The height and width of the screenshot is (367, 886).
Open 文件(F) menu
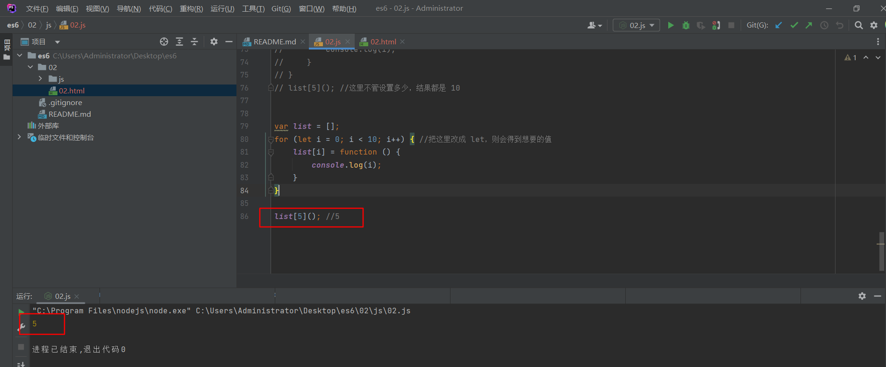click(37, 8)
